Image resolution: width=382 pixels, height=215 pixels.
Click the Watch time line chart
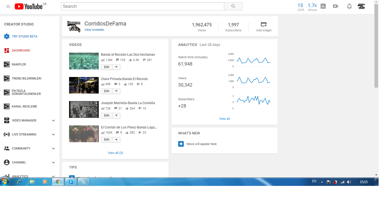click(x=253, y=60)
